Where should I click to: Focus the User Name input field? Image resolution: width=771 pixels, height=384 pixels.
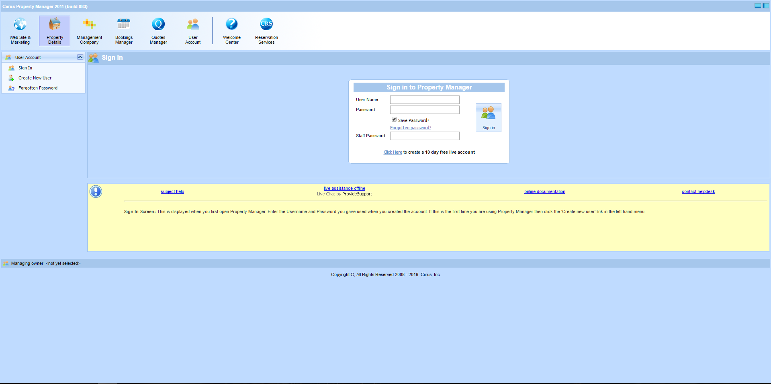425,100
